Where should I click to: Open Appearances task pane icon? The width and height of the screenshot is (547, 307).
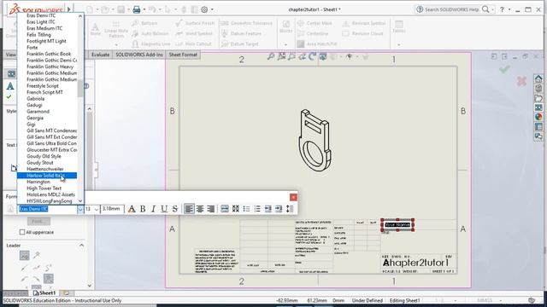tap(538, 117)
